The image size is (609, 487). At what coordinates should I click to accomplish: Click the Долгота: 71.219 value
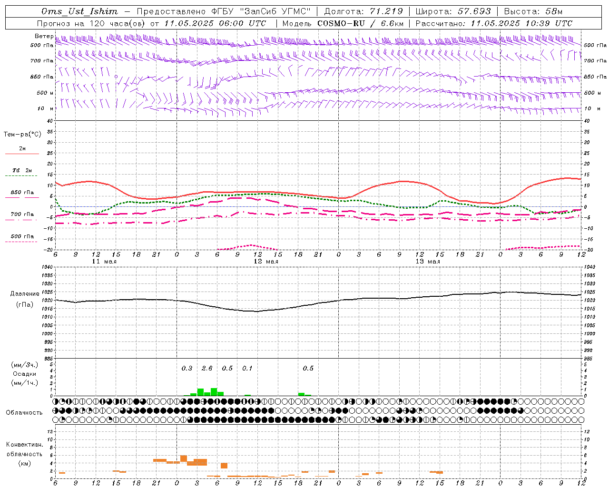tap(363, 11)
